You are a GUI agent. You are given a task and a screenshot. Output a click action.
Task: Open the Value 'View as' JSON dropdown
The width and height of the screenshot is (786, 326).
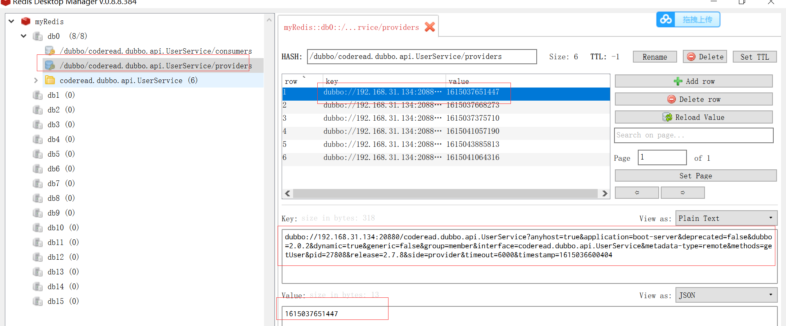click(x=726, y=295)
